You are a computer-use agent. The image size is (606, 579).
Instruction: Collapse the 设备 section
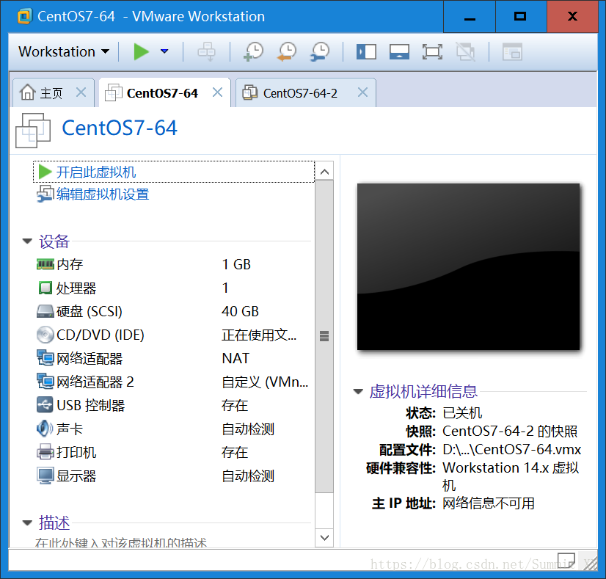[x=27, y=241]
